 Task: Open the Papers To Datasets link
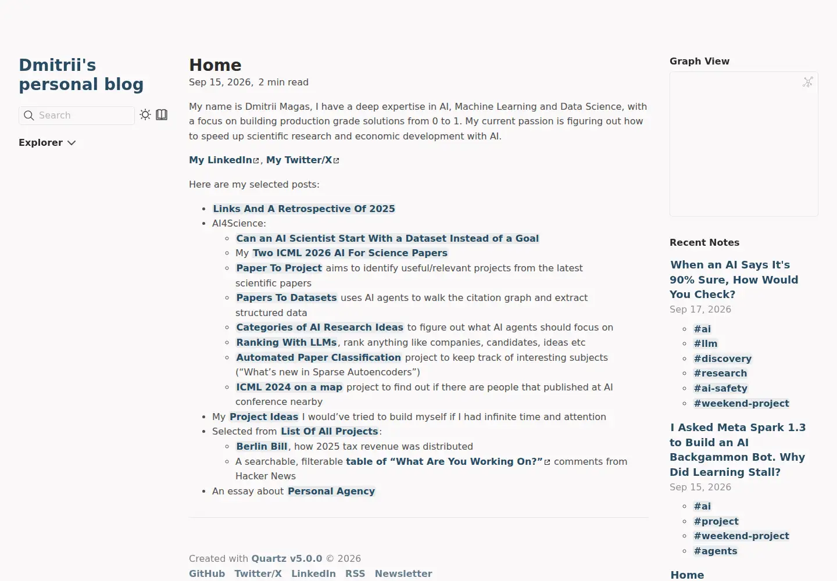coord(287,297)
